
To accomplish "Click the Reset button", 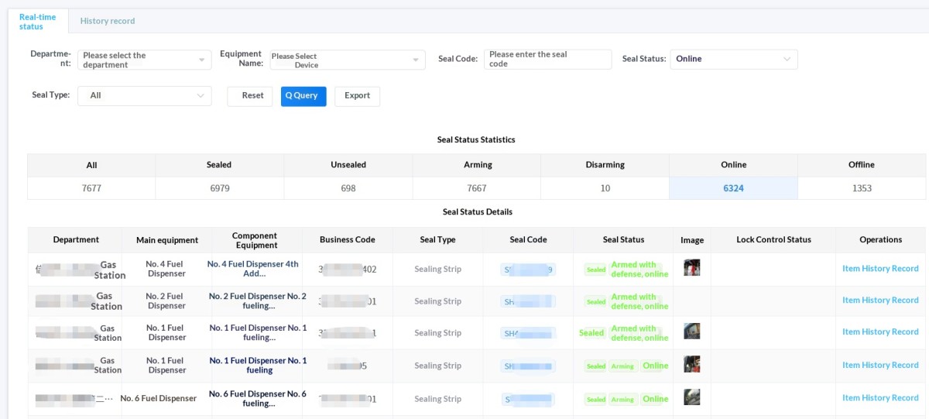I will tap(250, 96).
